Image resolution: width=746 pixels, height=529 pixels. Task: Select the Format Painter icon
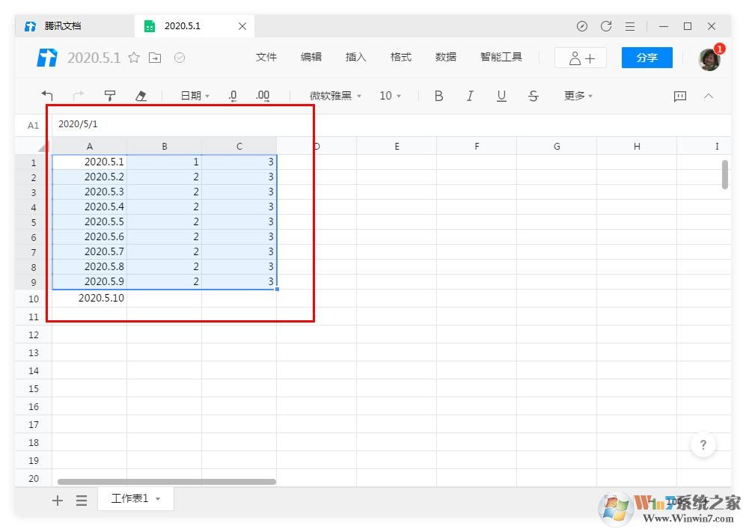coord(109,95)
